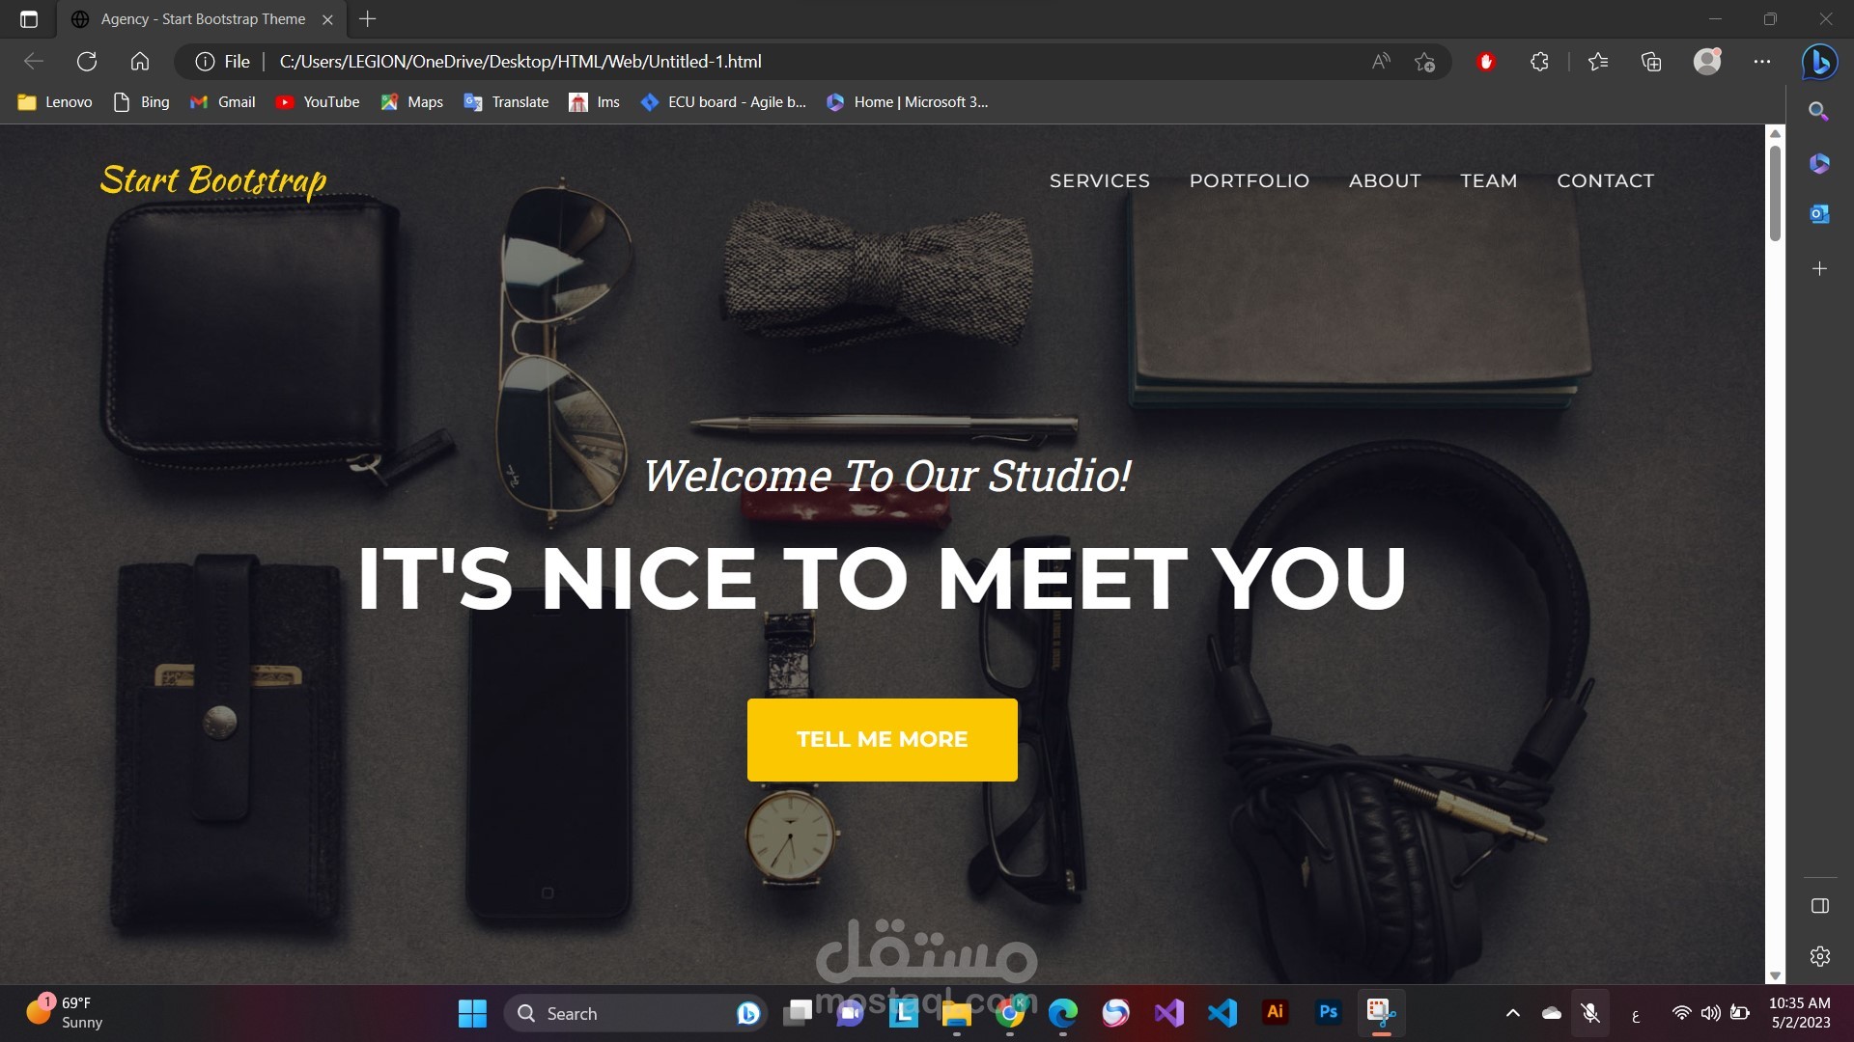Screen dimensions: 1854x1042
Task: Open sidebar search magnifier icon
Action: (x=1819, y=111)
